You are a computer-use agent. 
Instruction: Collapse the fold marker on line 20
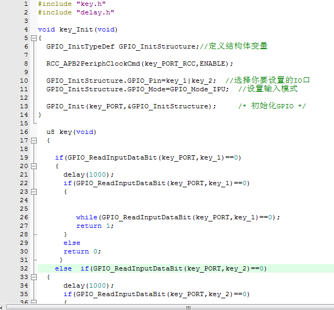click(34, 166)
